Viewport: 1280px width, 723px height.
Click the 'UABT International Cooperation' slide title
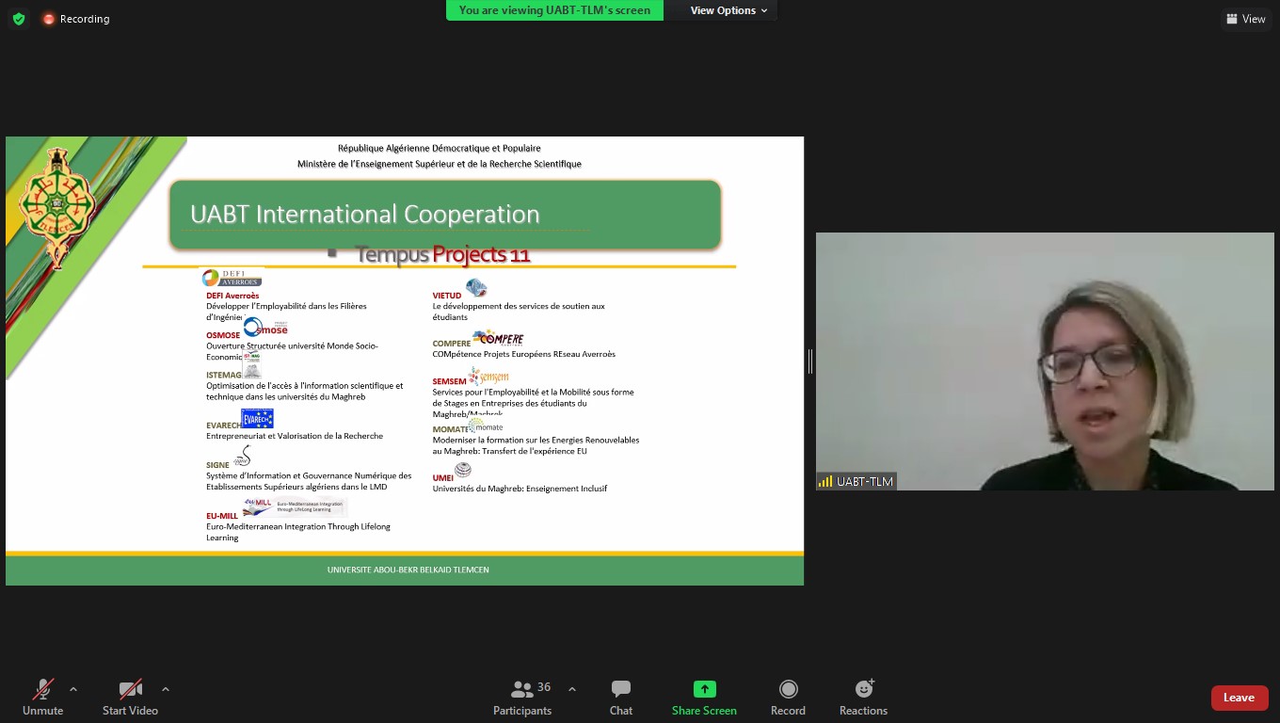pyautogui.click(x=365, y=214)
